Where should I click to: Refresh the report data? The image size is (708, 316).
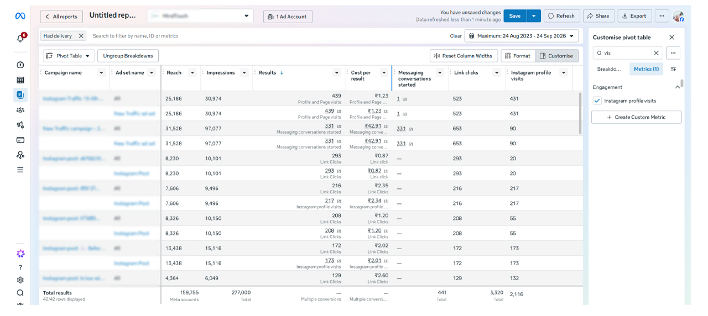point(561,16)
